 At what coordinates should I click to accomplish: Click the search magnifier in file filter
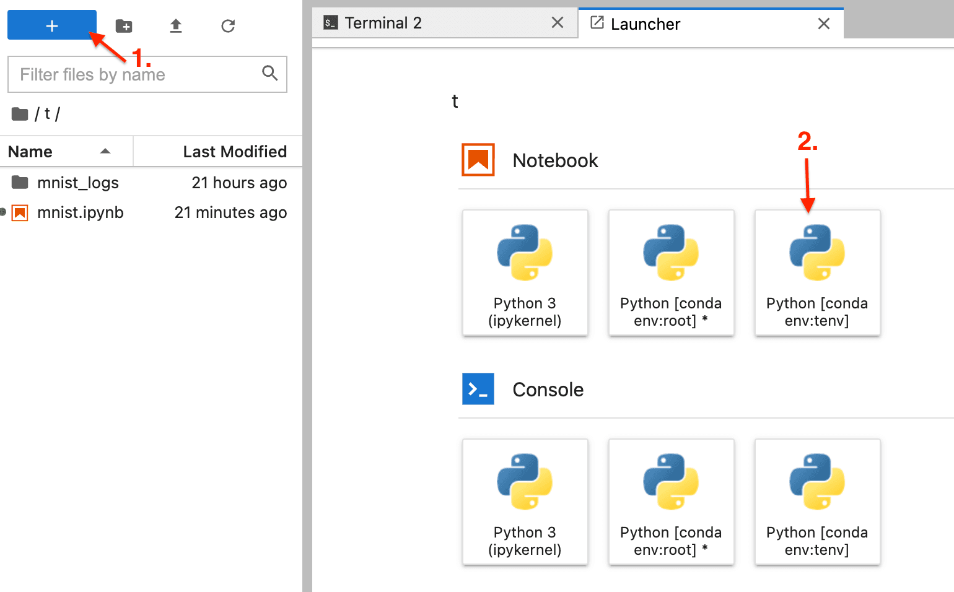coord(269,73)
